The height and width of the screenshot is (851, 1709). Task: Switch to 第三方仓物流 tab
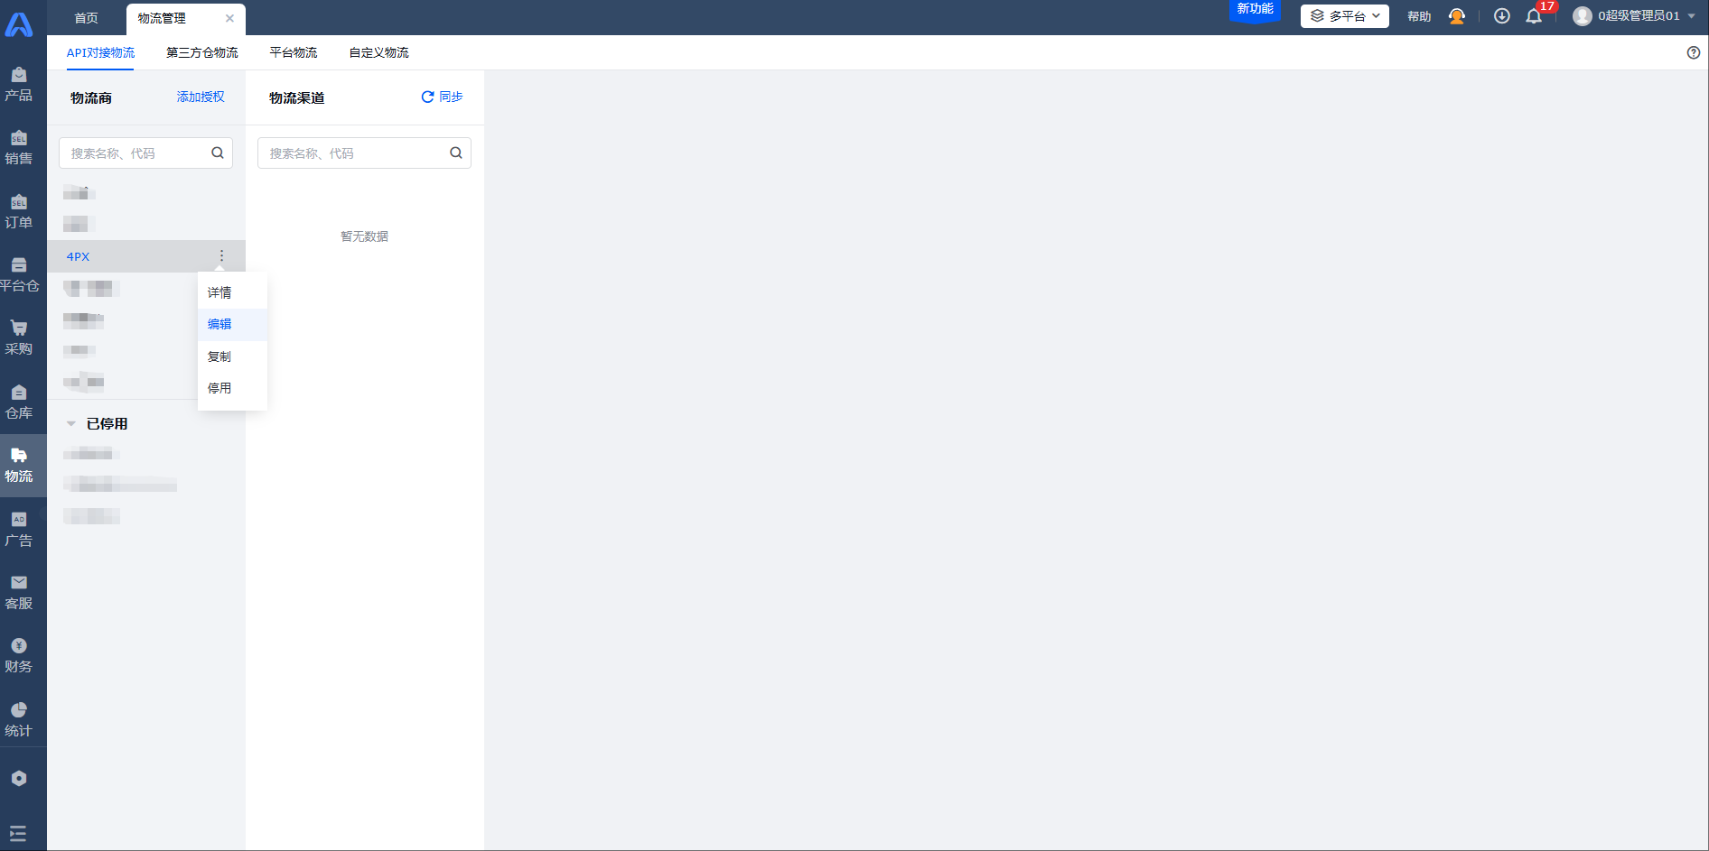202,52
